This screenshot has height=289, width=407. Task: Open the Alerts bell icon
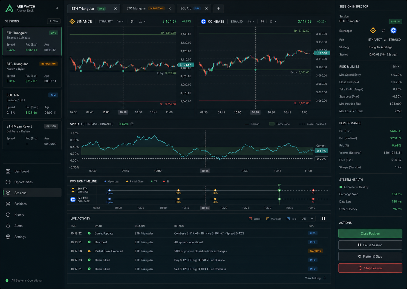[8, 226]
